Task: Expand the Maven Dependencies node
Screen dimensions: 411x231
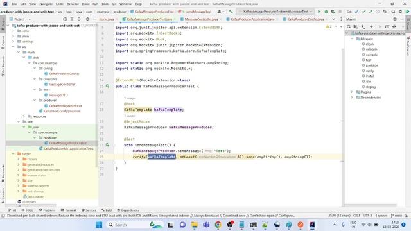Action: (352, 98)
